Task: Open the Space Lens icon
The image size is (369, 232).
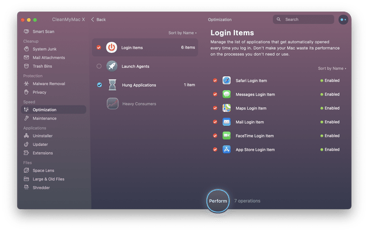Action: (26, 170)
